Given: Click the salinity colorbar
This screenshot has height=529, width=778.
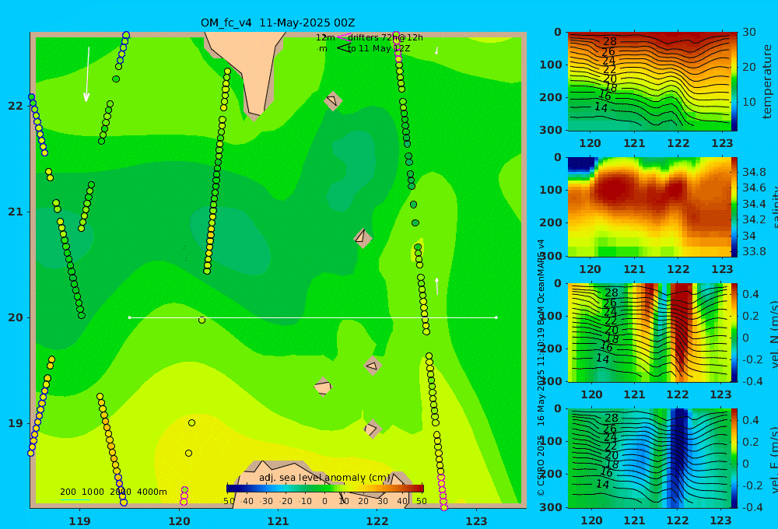Looking at the screenshot, I should coord(734,207).
